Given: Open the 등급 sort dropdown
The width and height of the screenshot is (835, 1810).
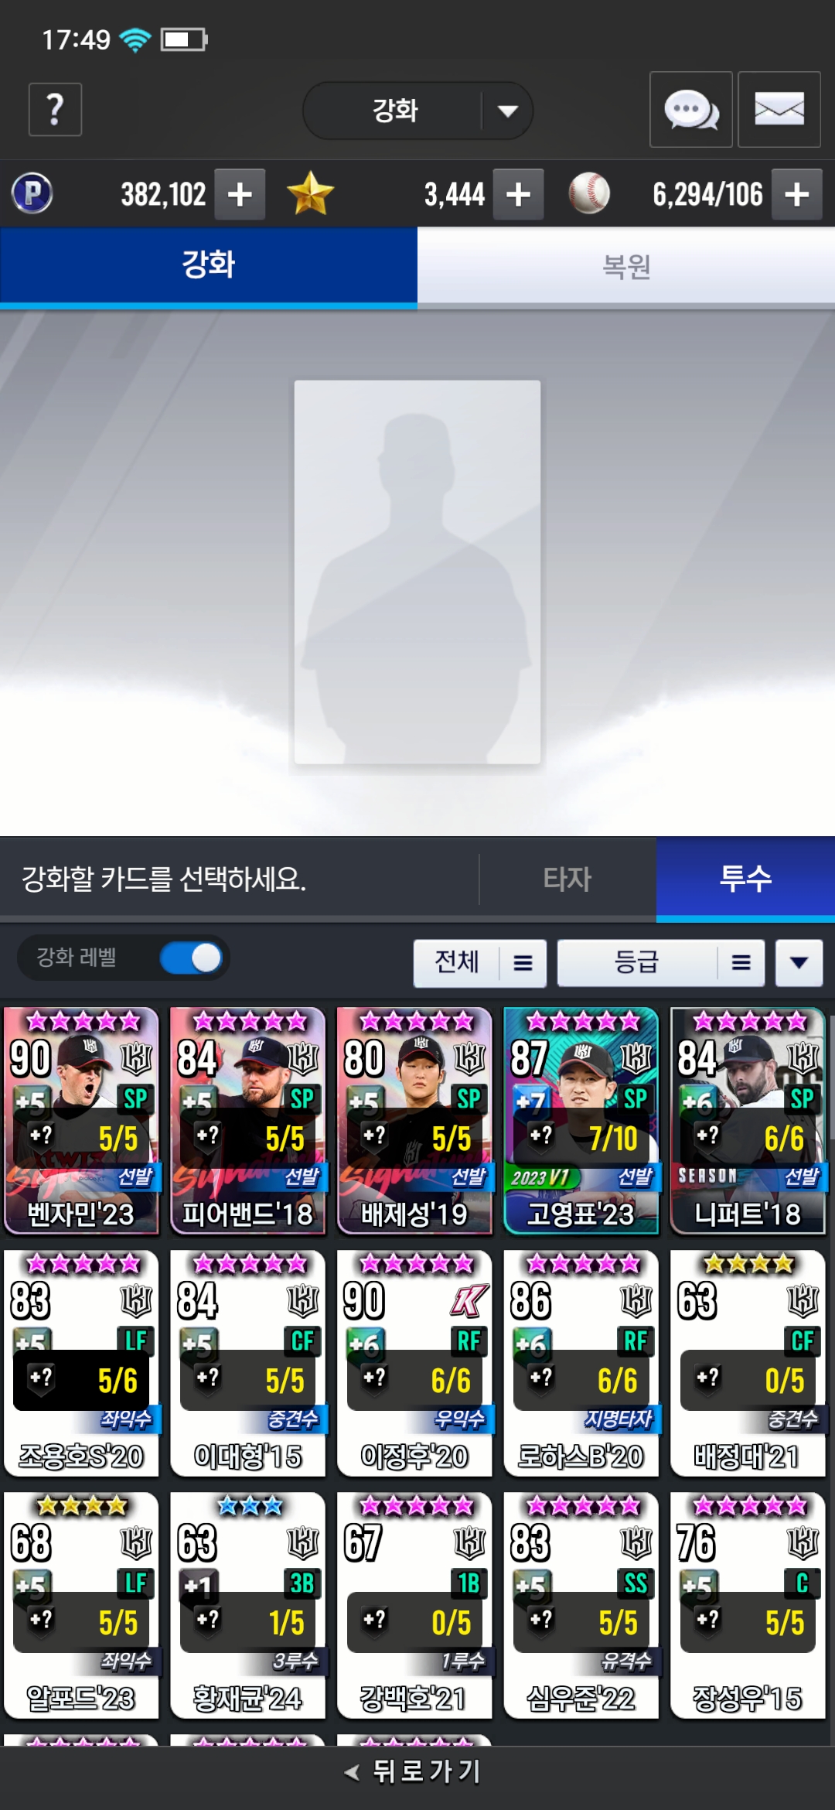Looking at the screenshot, I should pyautogui.click(x=661, y=963).
